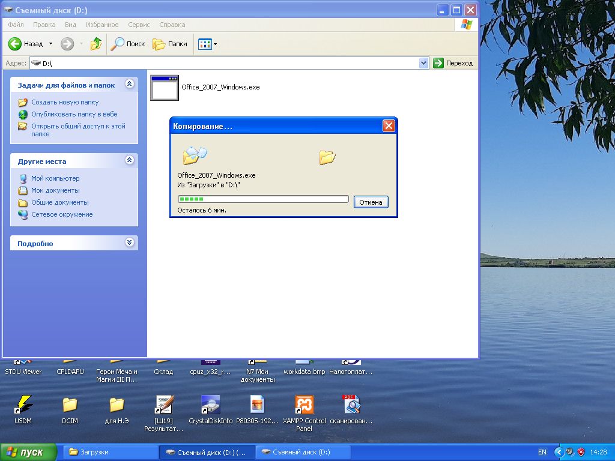The height and width of the screenshot is (461, 615).
Task: Select the XAMPP Control Panel desktop icon
Action: pyautogui.click(x=304, y=404)
